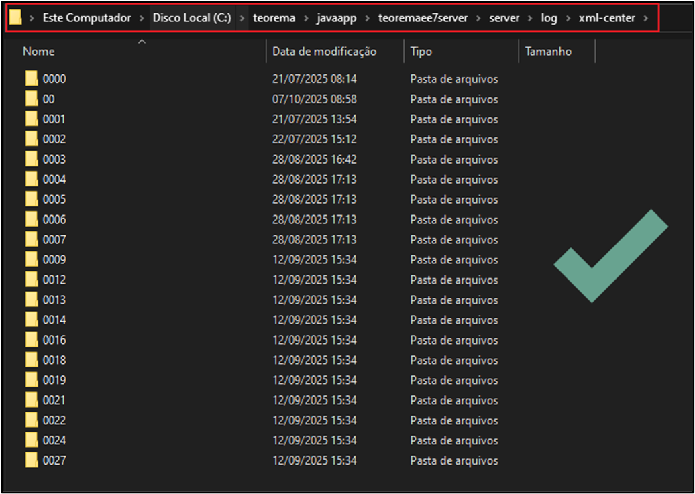Expand the chevron before Este Computador
The height and width of the screenshot is (494, 695).
[32, 18]
